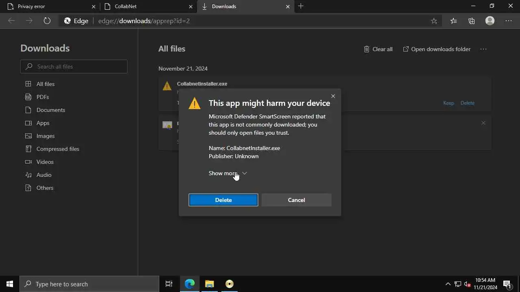Open Collections icon in toolbar
Viewport: 520px width, 292px height.
tap(472, 21)
